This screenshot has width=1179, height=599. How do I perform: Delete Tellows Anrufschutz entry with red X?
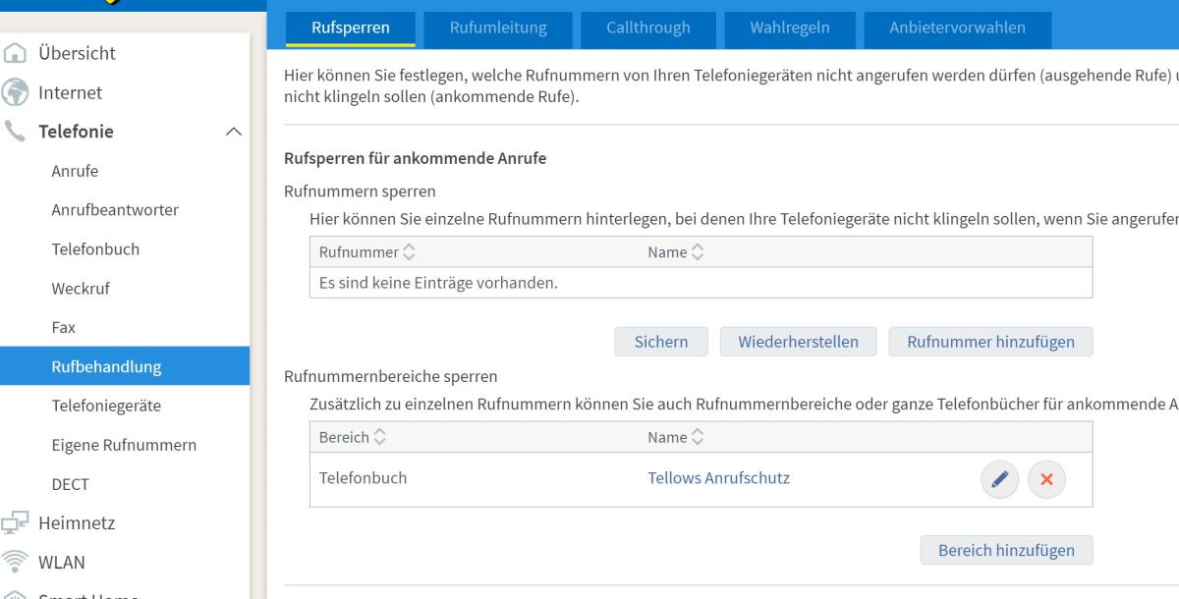[1046, 479]
